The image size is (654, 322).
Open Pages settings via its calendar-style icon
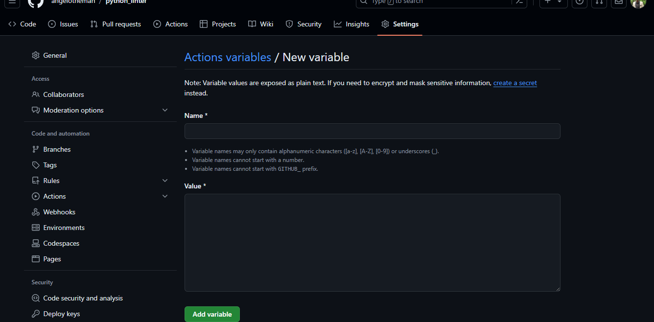coord(35,259)
